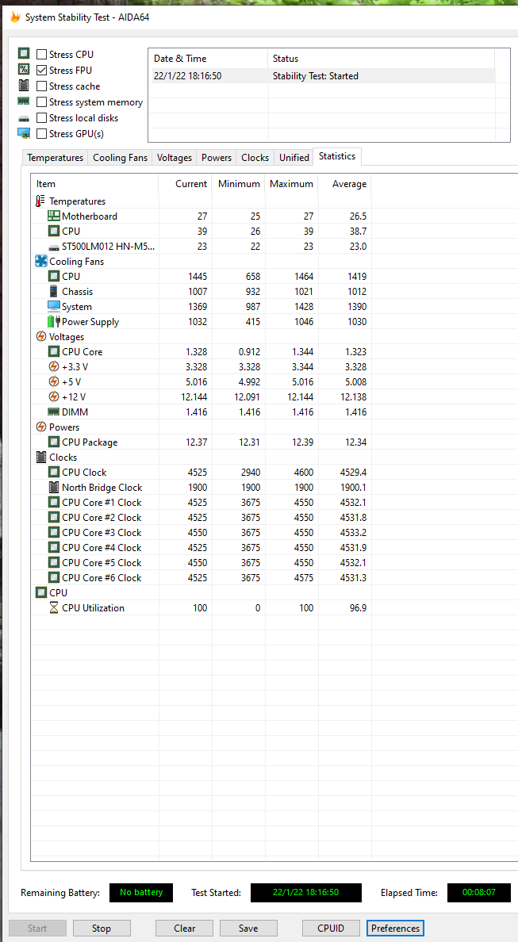Enable the Stress CPU checkbox
The width and height of the screenshot is (518, 942).
point(41,54)
